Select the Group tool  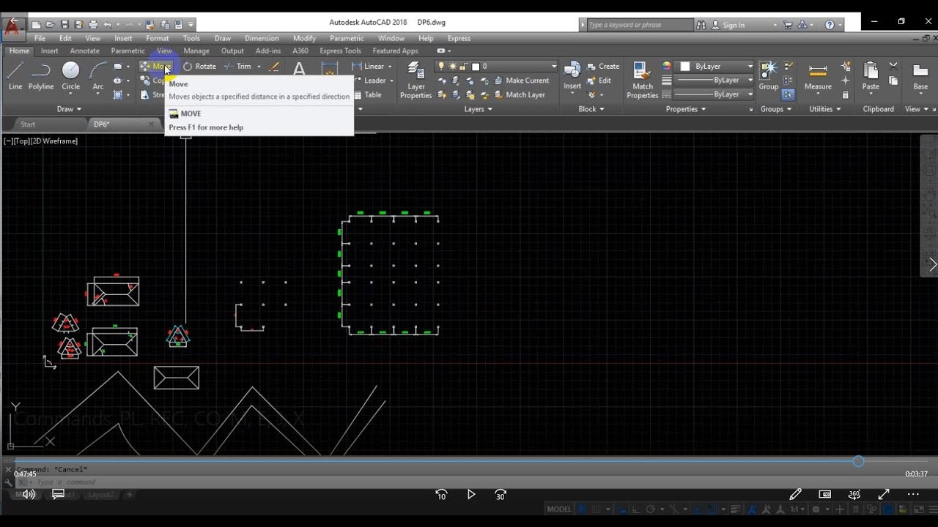(768, 75)
